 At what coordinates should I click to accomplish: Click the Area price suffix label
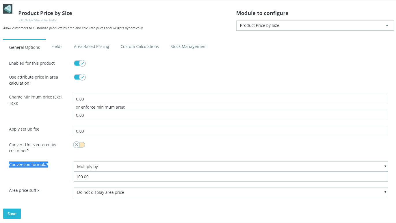pos(24,190)
